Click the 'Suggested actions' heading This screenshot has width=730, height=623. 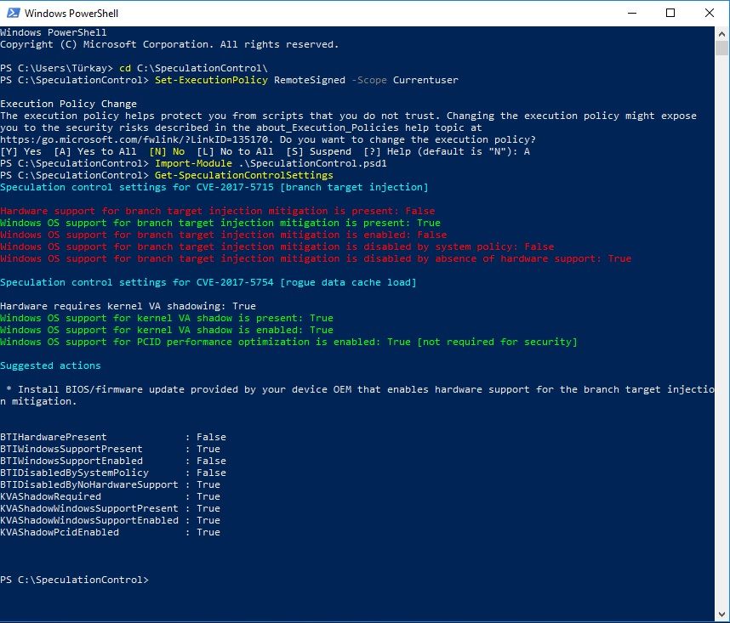50,365
